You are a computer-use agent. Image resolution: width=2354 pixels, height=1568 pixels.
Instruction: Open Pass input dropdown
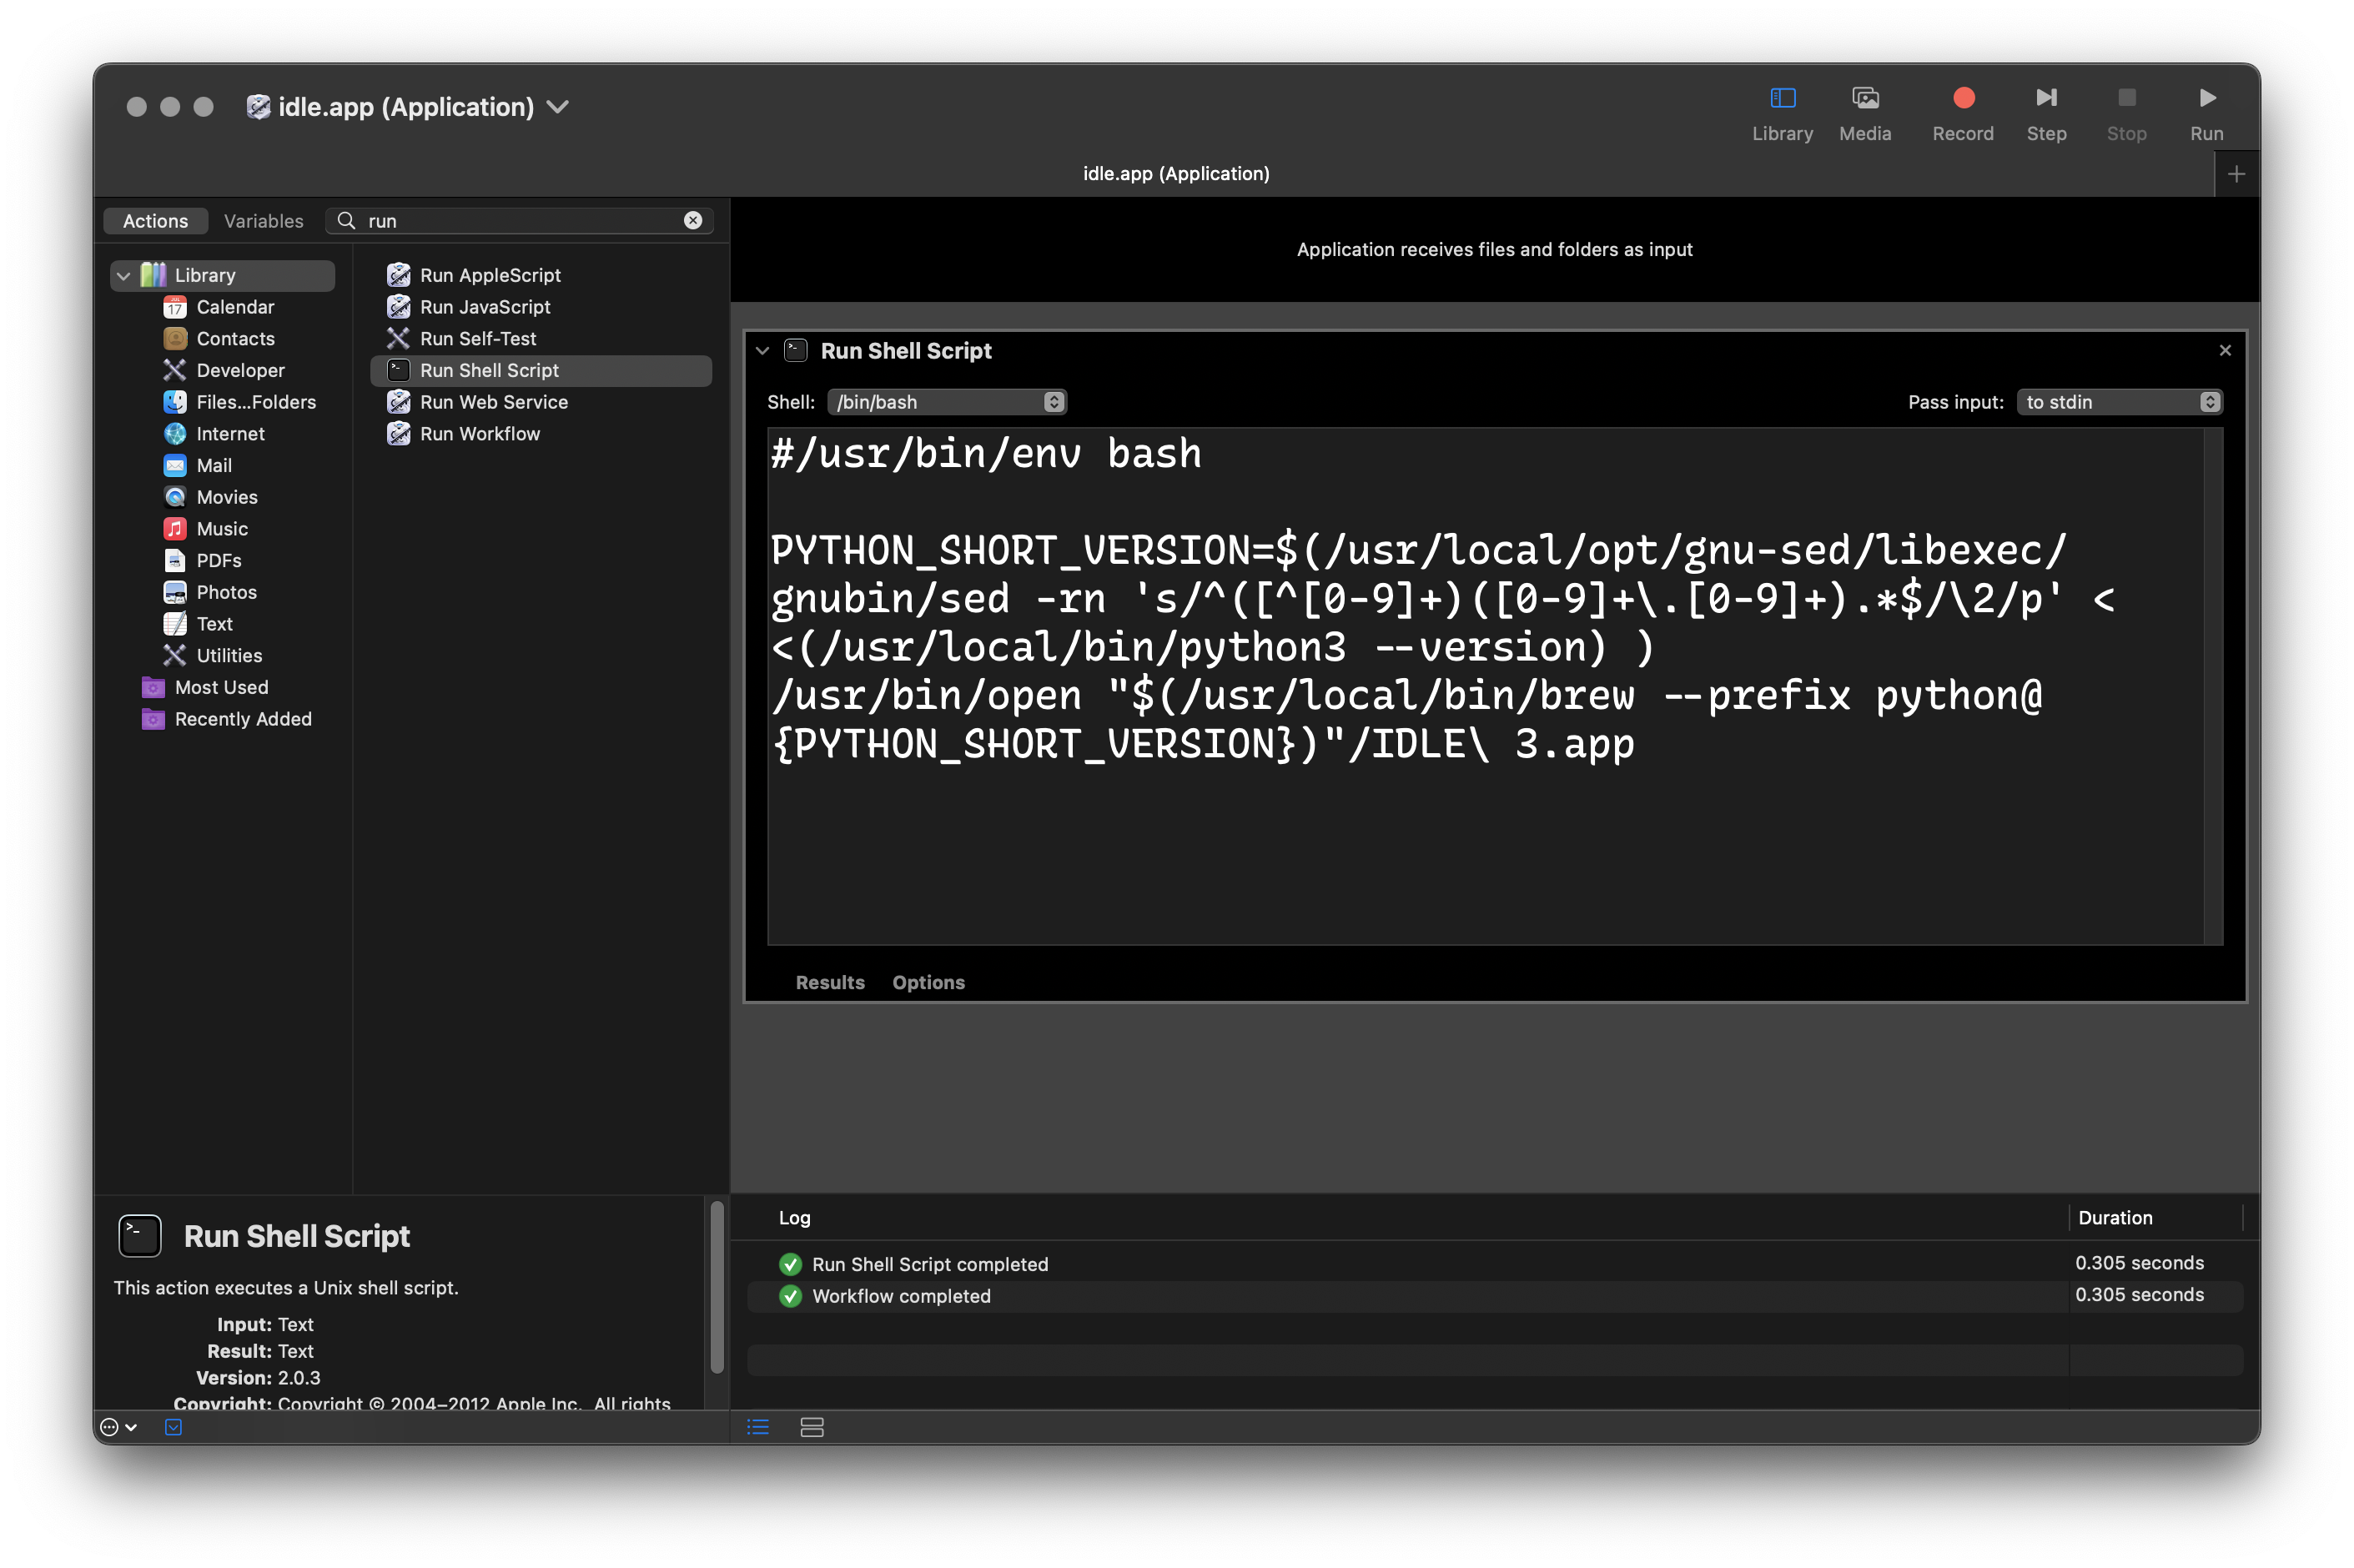click(x=2118, y=402)
